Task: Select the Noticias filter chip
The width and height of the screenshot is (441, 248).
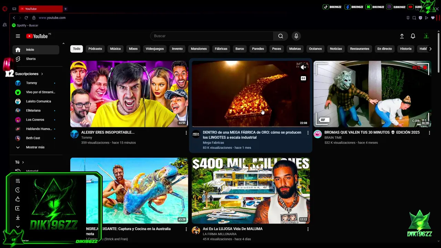Action: click(336, 49)
